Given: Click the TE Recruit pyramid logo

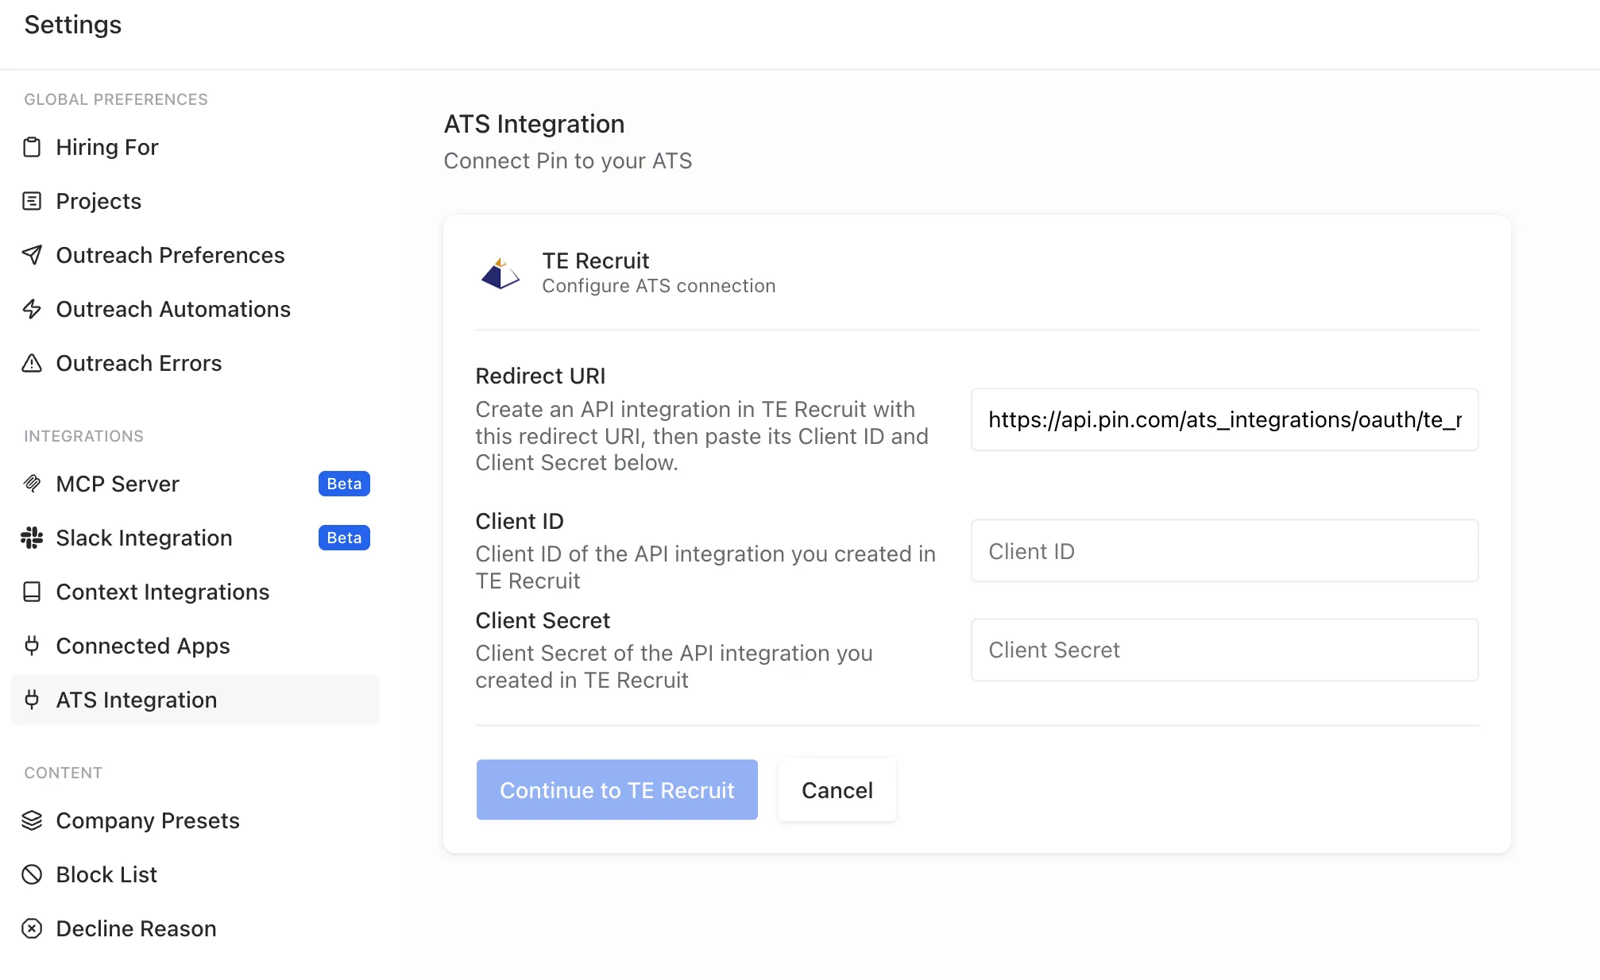Looking at the screenshot, I should coord(500,273).
